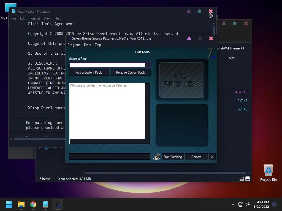The width and height of the screenshot is (282, 211).
Task: Click the '6 items' status text
Action: [45, 179]
